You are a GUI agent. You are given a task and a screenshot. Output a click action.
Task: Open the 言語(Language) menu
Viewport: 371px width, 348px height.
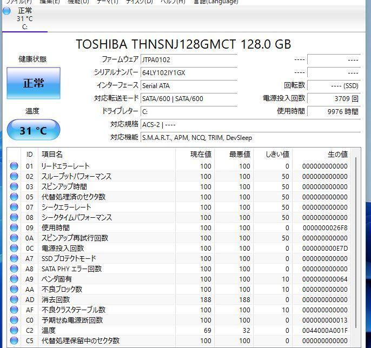[x=216, y=2]
